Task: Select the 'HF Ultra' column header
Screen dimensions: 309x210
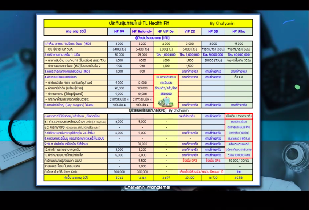Action: click(x=239, y=32)
